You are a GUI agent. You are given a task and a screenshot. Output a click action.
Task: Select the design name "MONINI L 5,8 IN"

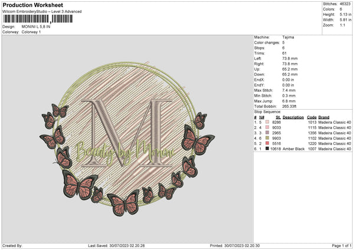36,27
